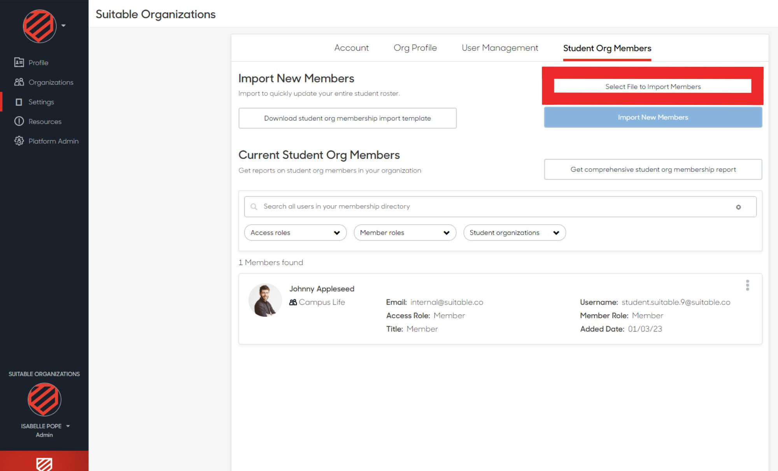Open the Profile section in the sidebar
The height and width of the screenshot is (471, 778).
click(38, 62)
